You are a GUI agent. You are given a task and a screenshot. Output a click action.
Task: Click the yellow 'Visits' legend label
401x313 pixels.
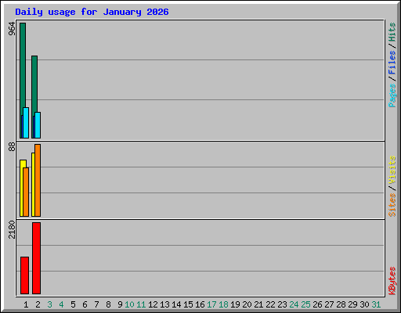click(x=392, y=170)
